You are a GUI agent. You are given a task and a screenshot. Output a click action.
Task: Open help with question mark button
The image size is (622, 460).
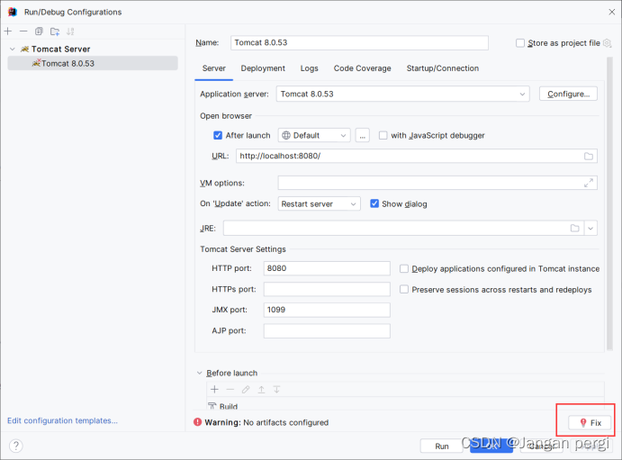16,446
